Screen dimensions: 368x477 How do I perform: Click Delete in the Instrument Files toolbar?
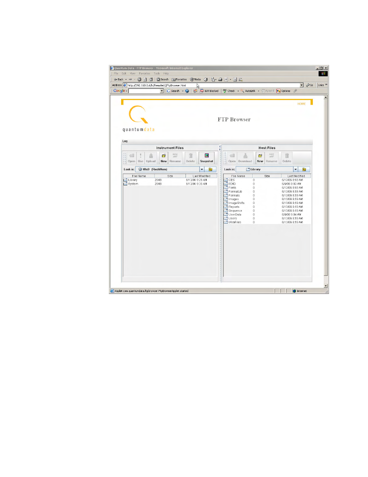(191, 158)
